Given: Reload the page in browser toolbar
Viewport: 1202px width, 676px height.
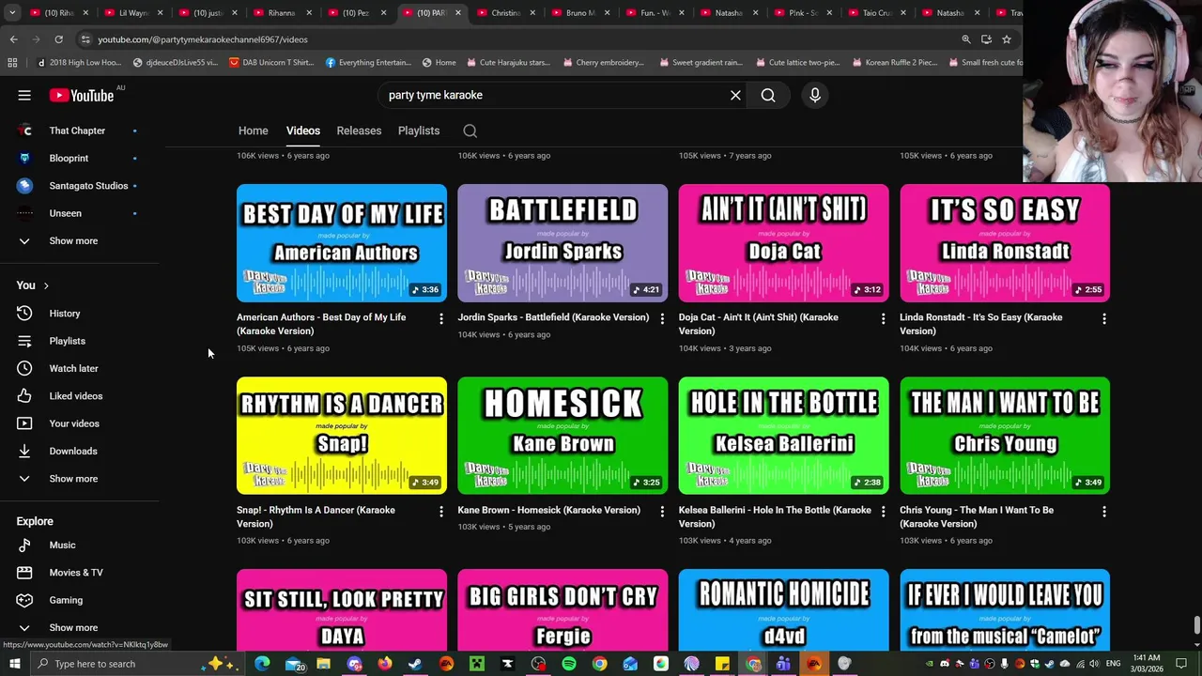Looking at the screenshot, I should click(58, 39).
